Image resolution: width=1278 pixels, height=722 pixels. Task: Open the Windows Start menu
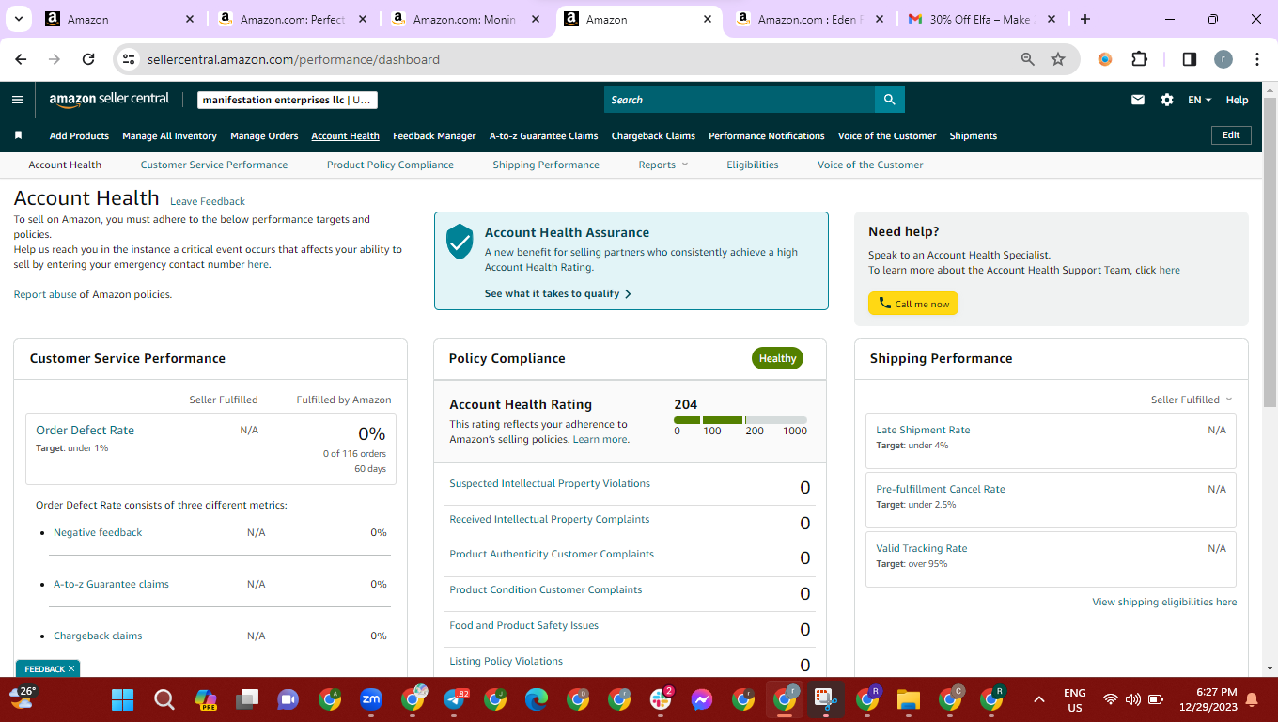[123, 699]
